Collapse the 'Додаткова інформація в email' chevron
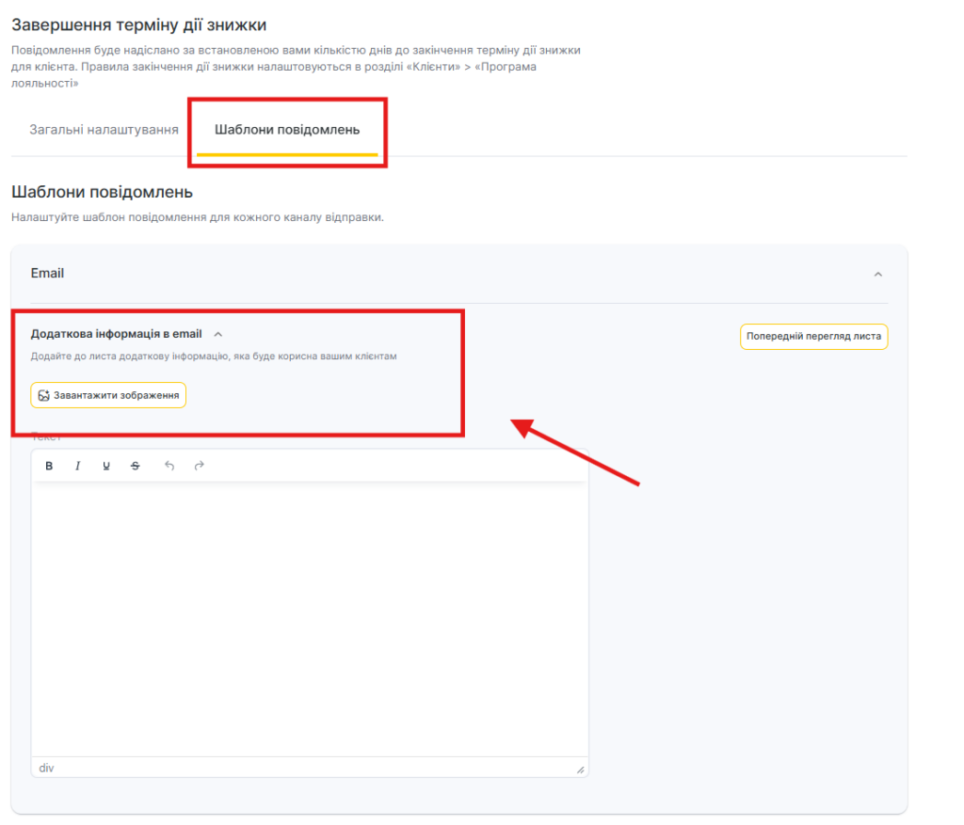This screenshot has width=964, height=825. pos(218,334)
